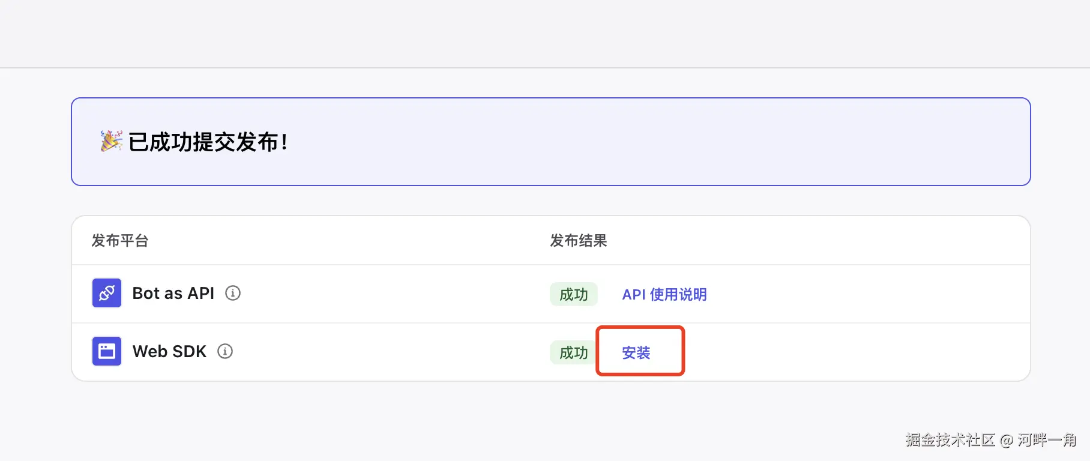Click blank space in Web SDK row
The width and height of the screenshot is (1090, 461).
tap(870, 352)
